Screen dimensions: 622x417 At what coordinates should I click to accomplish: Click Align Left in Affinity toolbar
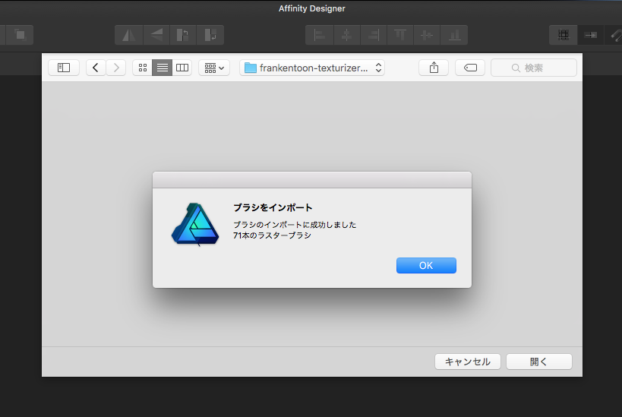click(320, 35)
